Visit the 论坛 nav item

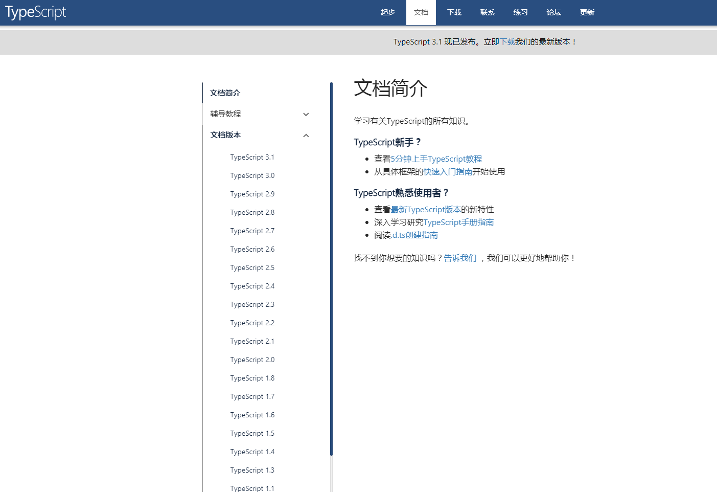click(x=554, y=12)
